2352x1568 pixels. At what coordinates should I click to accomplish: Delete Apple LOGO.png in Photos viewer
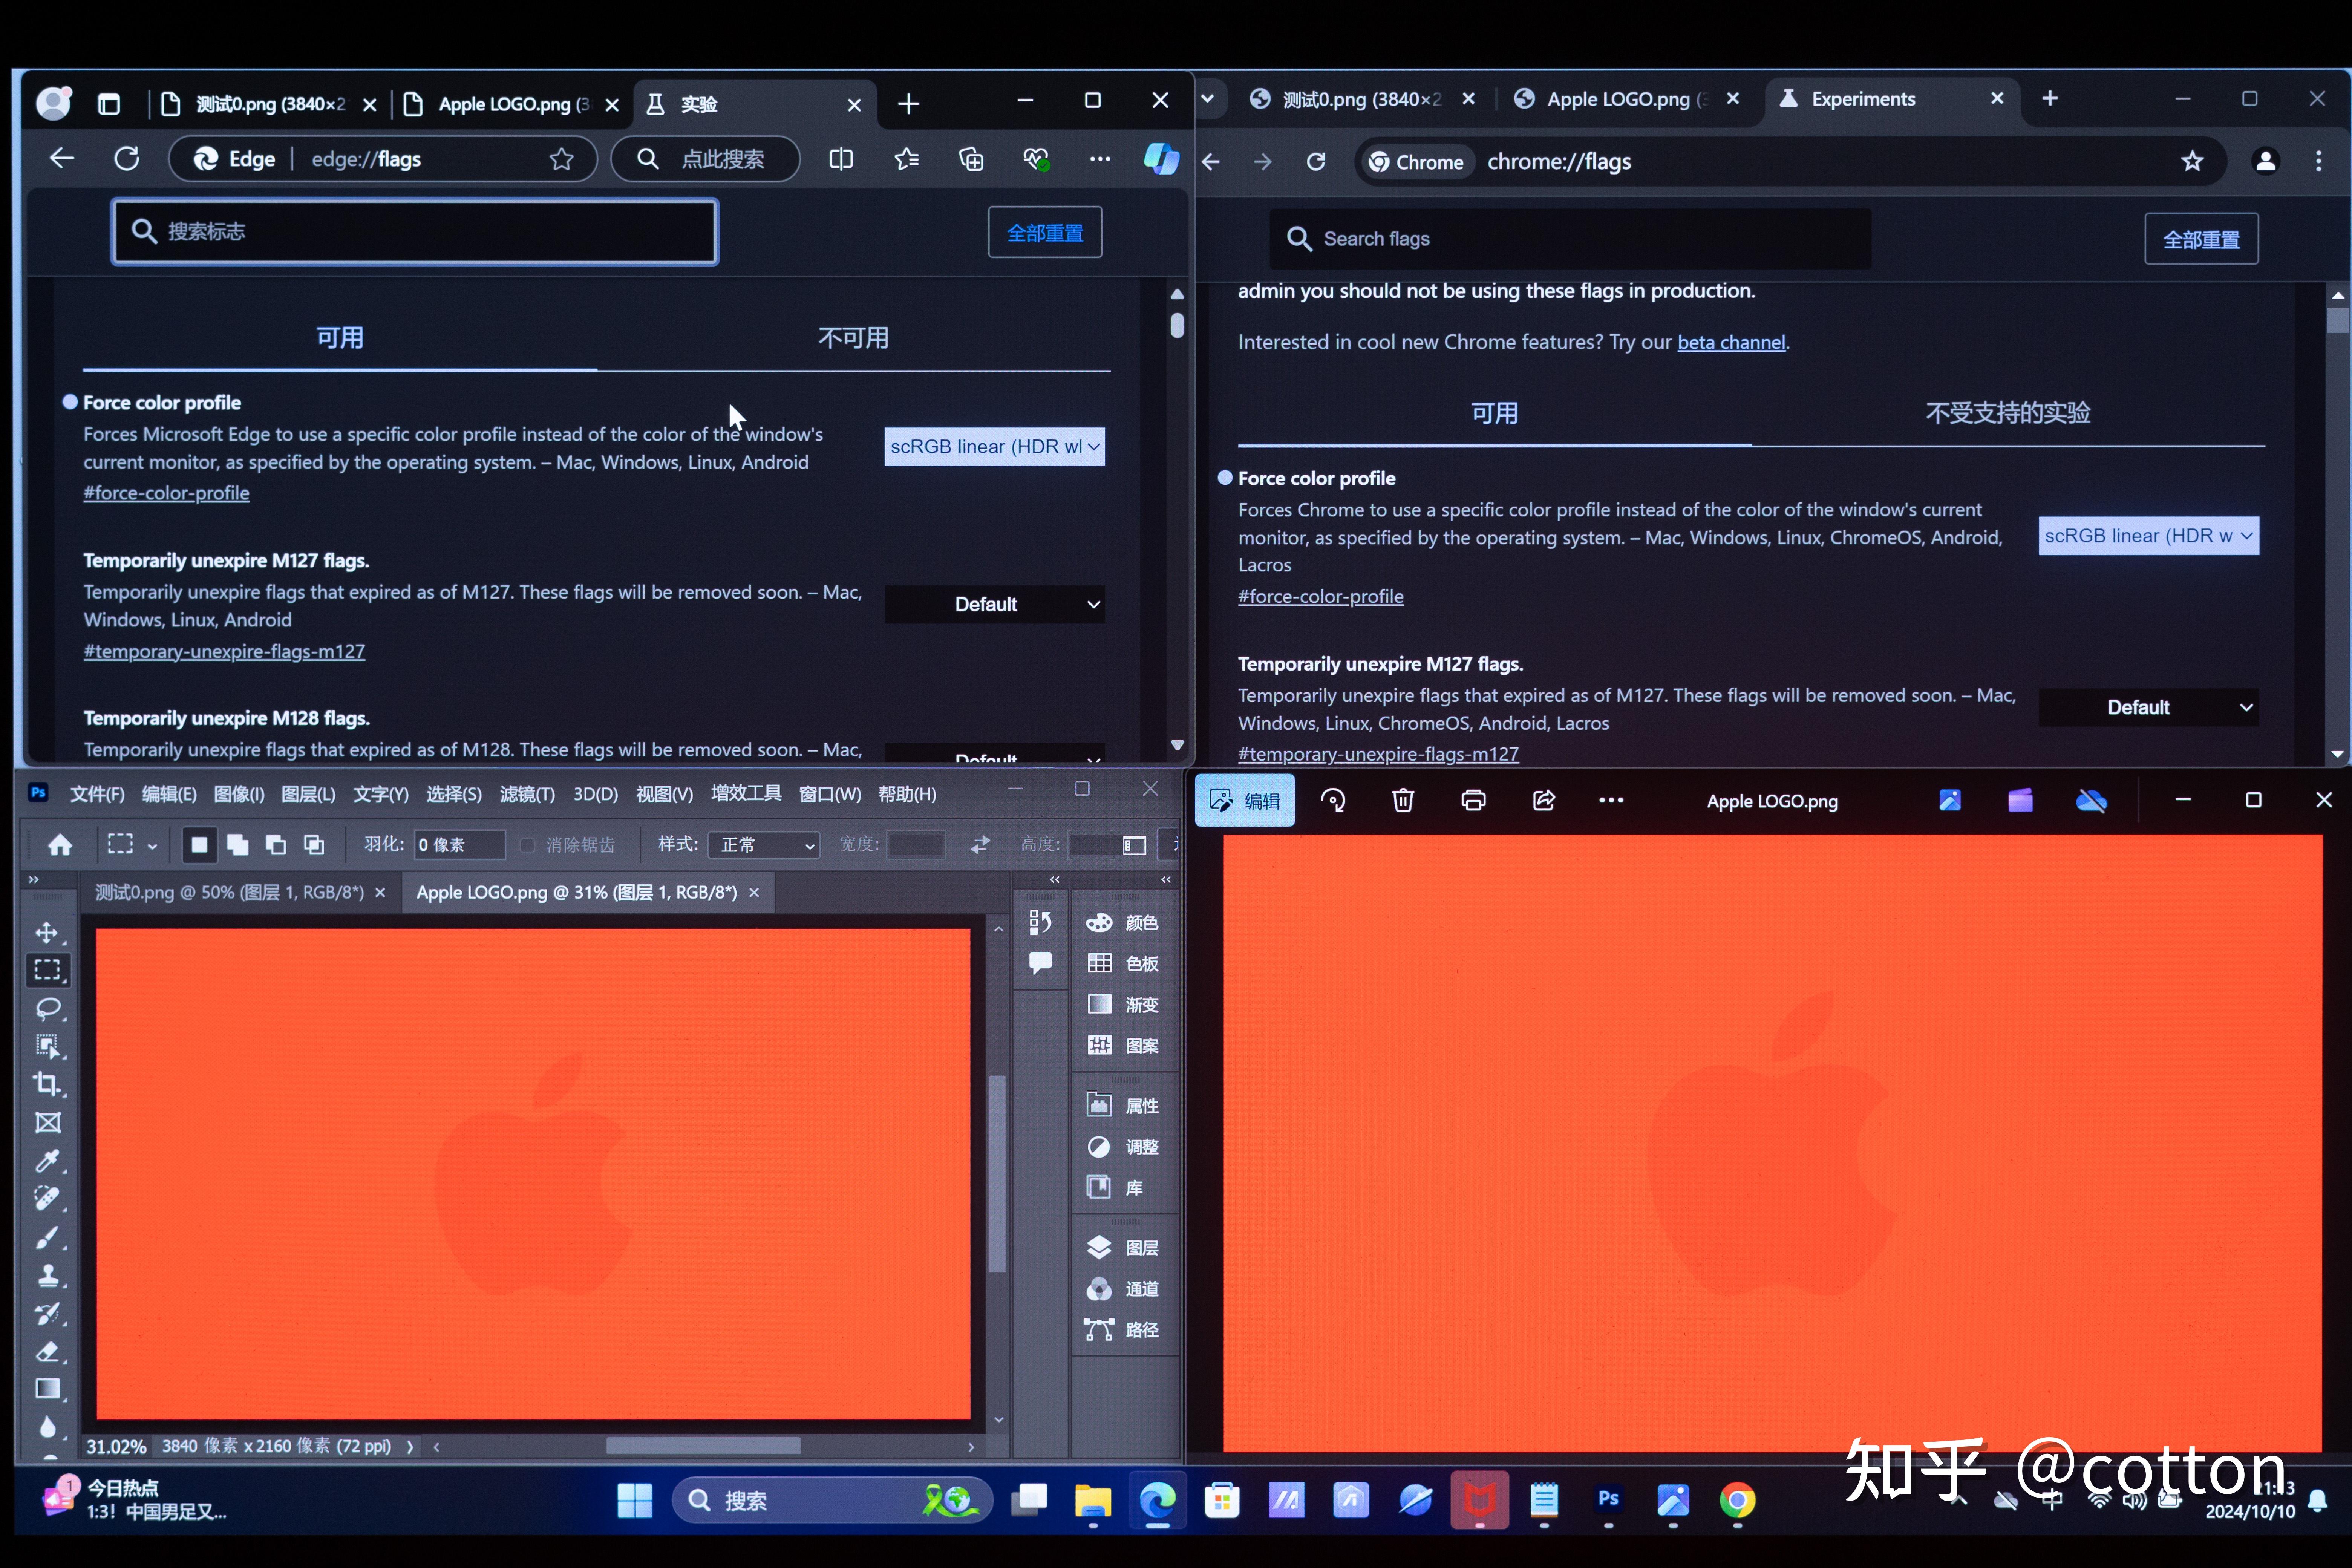[x=1403, y=800]
